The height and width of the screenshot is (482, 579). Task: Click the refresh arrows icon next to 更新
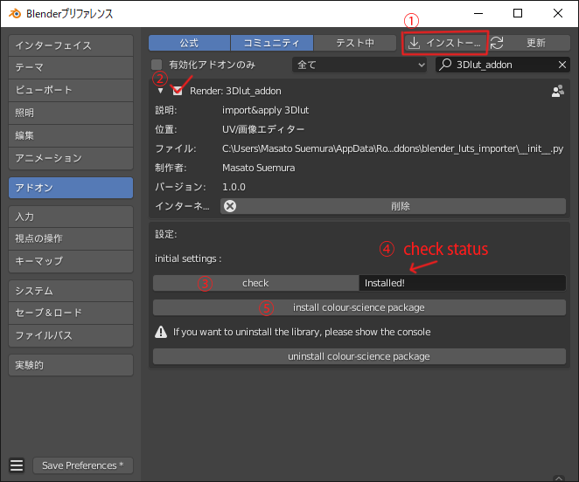[x=497, y=43]
